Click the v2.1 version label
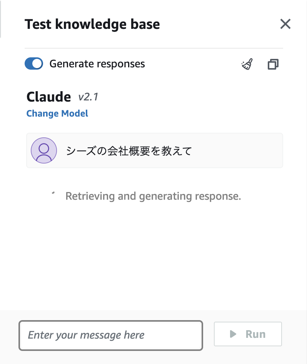 point(88,97)
